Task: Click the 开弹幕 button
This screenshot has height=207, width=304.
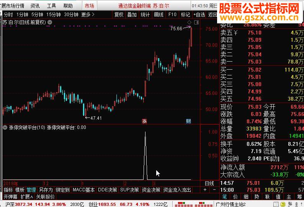Action: (10, 197)
